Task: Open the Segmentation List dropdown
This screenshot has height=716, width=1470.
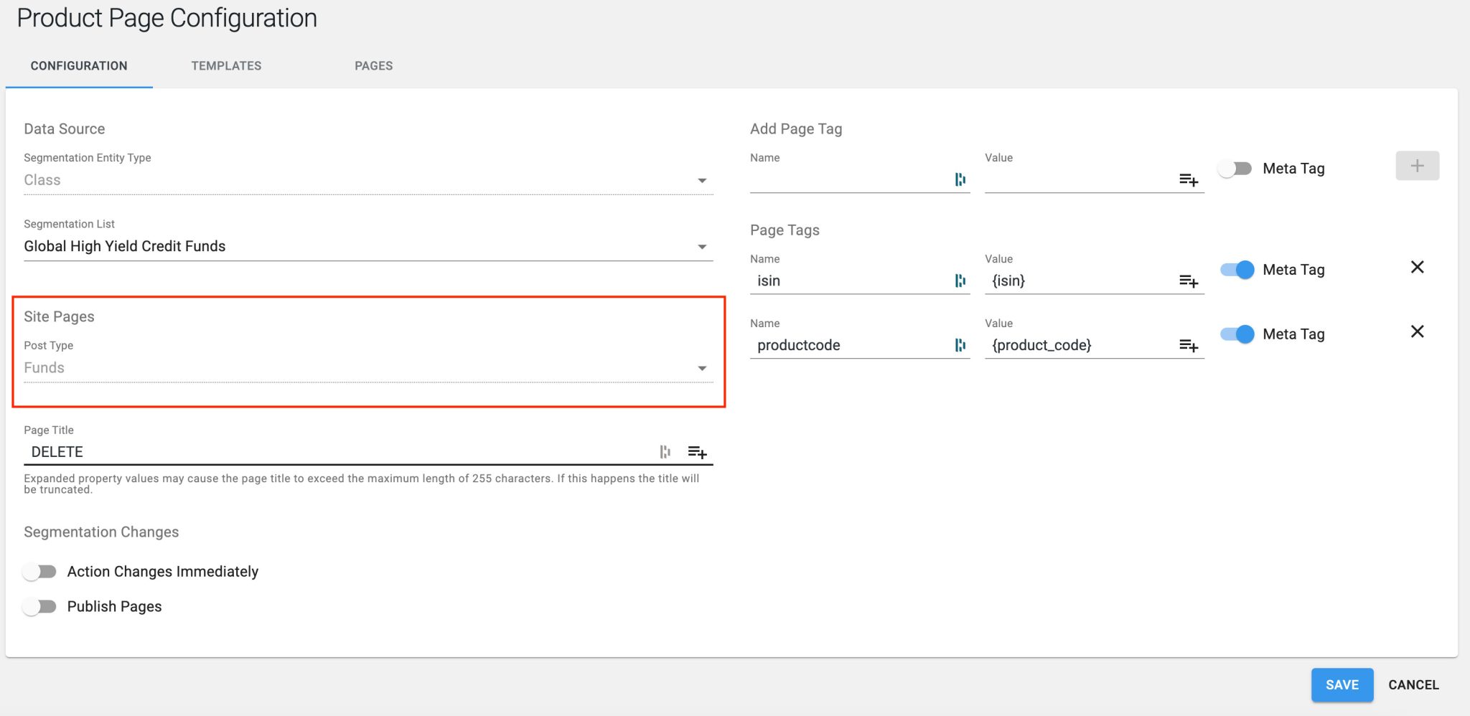Action: click(x=703, y=246)
